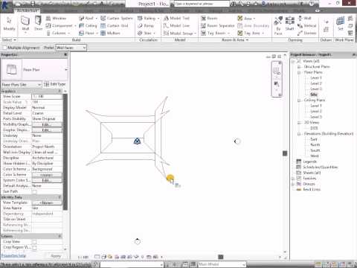357x268 pixels.
Task: Click the Graphic Display Options Edit button
Action: click(47, 130)
